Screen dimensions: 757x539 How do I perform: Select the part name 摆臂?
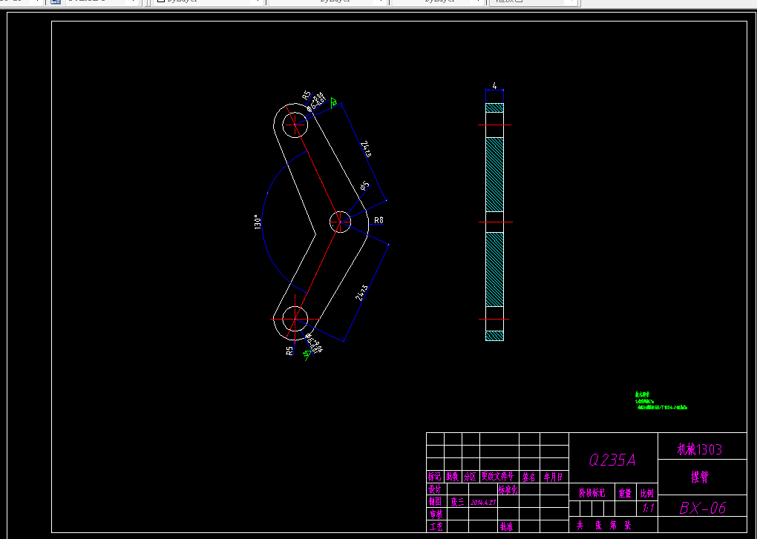pos(700,477)
